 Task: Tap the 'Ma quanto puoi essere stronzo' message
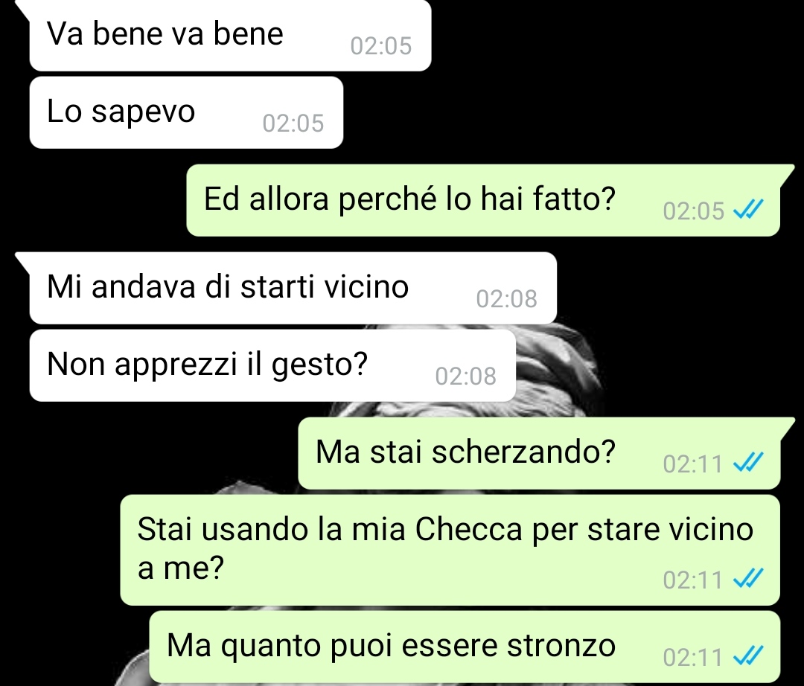(x=465, y=647)
